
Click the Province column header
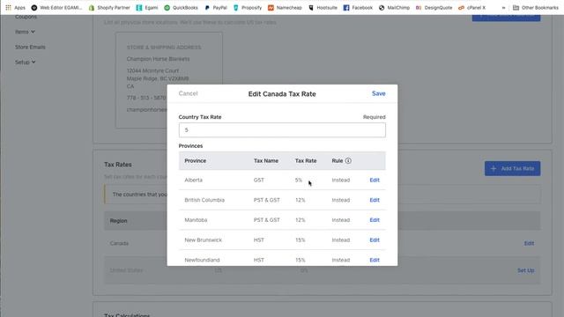point(196,160)
